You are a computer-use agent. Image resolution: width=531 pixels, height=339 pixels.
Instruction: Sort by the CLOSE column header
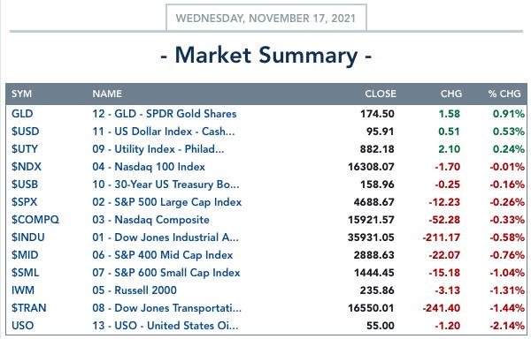[381, 94]
